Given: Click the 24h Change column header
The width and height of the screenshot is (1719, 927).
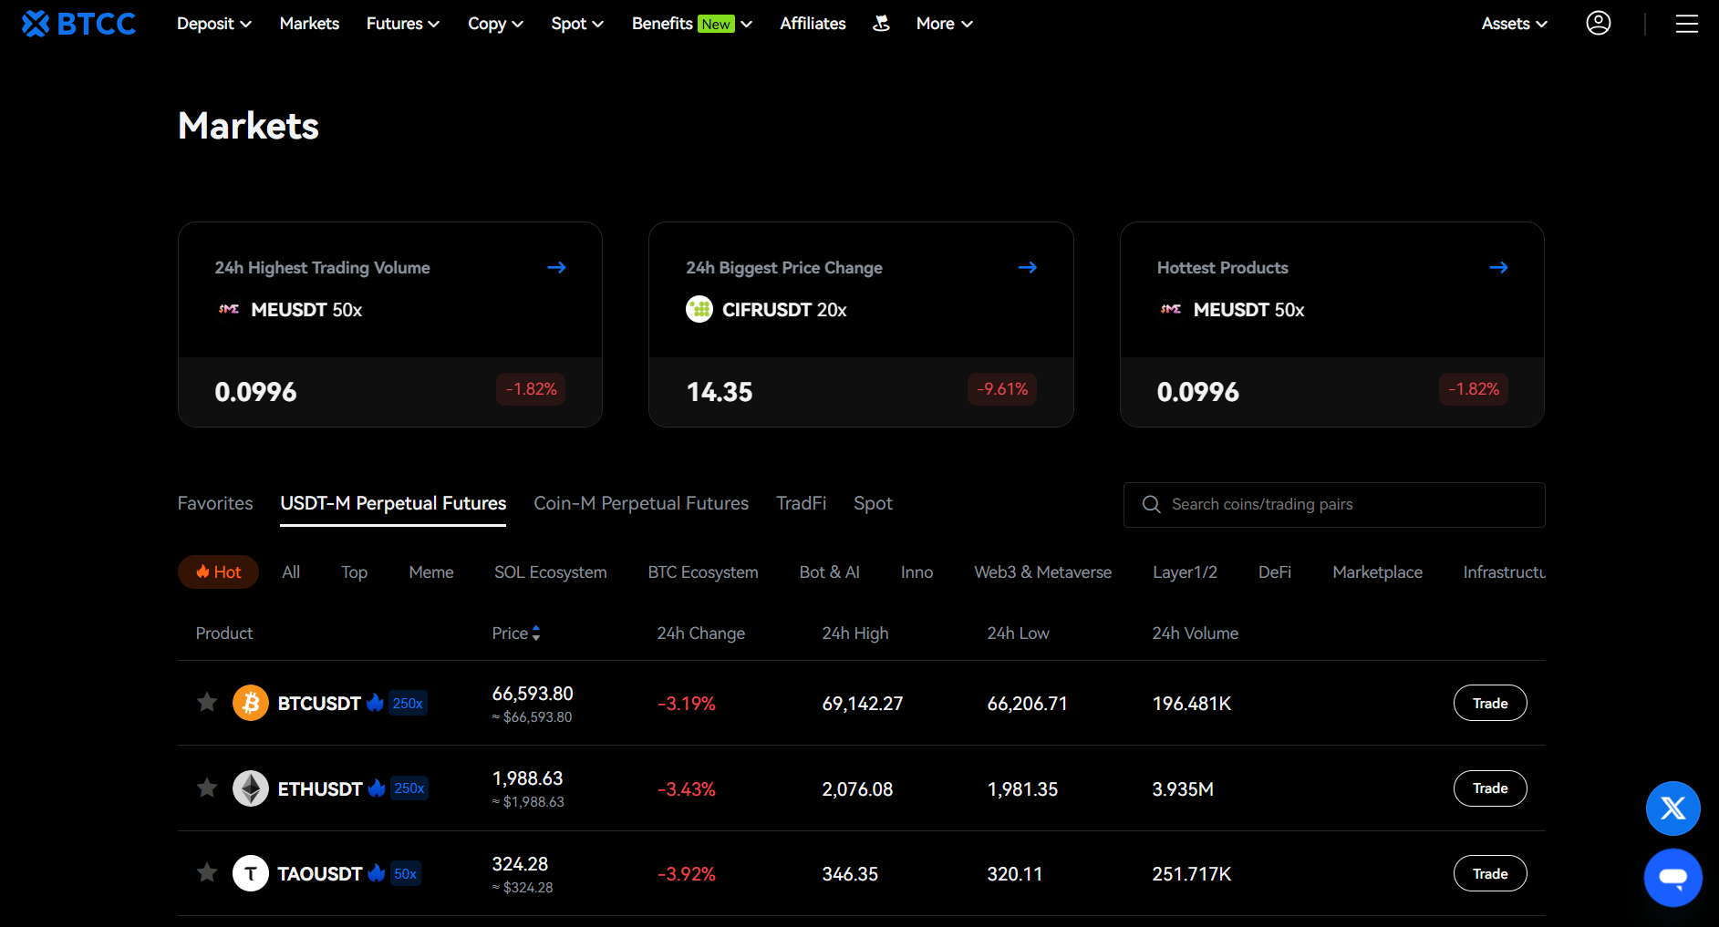Looking at the screenshot, I should (701, 633).
